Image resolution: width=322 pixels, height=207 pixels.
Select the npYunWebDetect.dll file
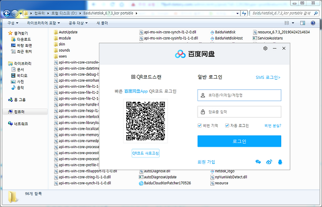click(x=229, y=177)
